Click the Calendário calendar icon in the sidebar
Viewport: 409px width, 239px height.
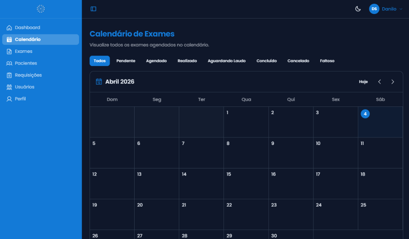tap(9, 40)
